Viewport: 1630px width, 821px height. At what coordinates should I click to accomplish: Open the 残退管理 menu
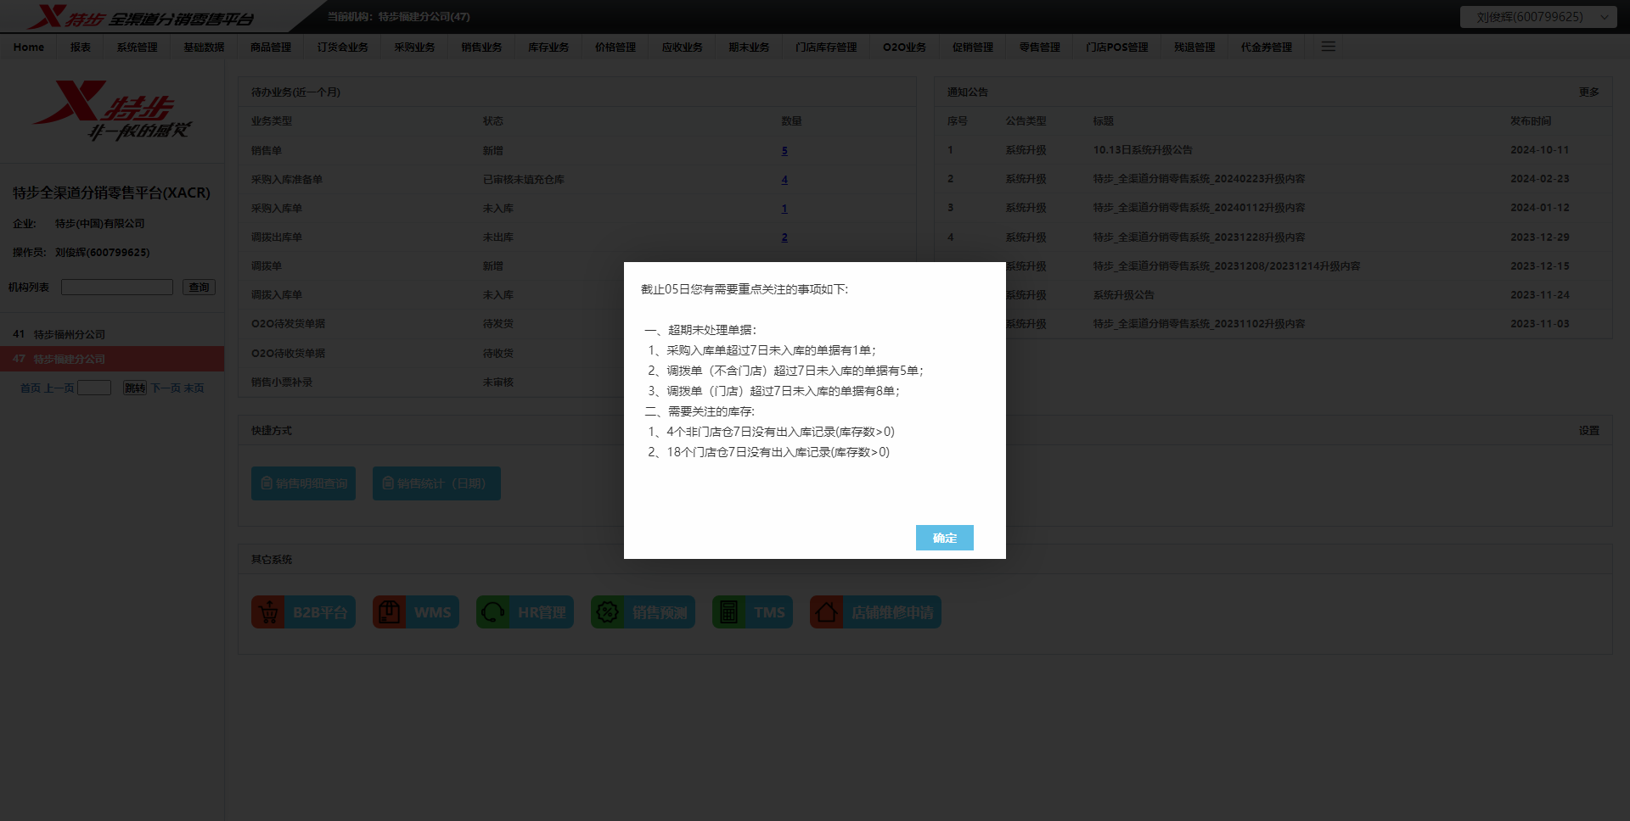tap(1194, 47)
